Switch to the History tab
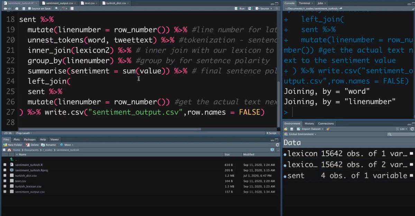 point(309,123)
